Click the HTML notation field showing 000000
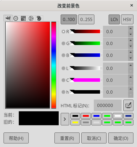Viewport: 137px width, 147px height. [108, 106]
